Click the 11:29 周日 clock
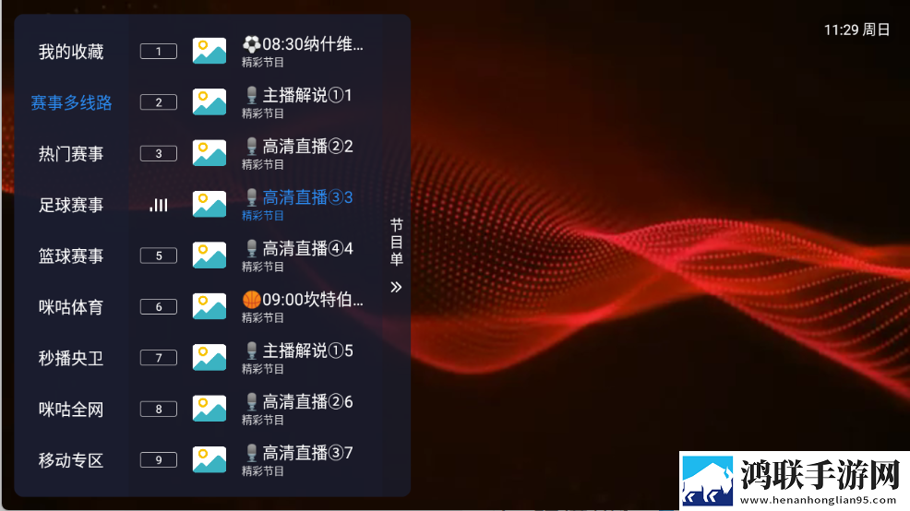 (856, 30)
